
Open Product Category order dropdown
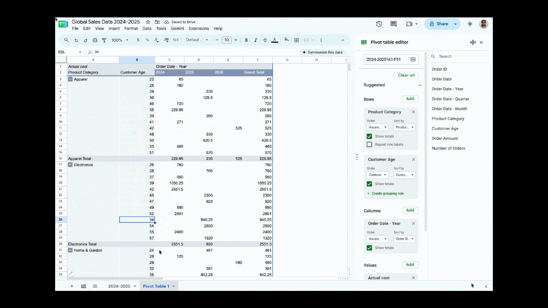tap(377, 127)
